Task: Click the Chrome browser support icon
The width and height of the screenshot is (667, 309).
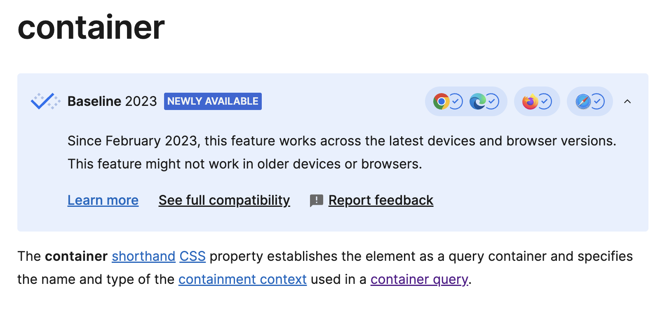Action: (x=441, y=101)
